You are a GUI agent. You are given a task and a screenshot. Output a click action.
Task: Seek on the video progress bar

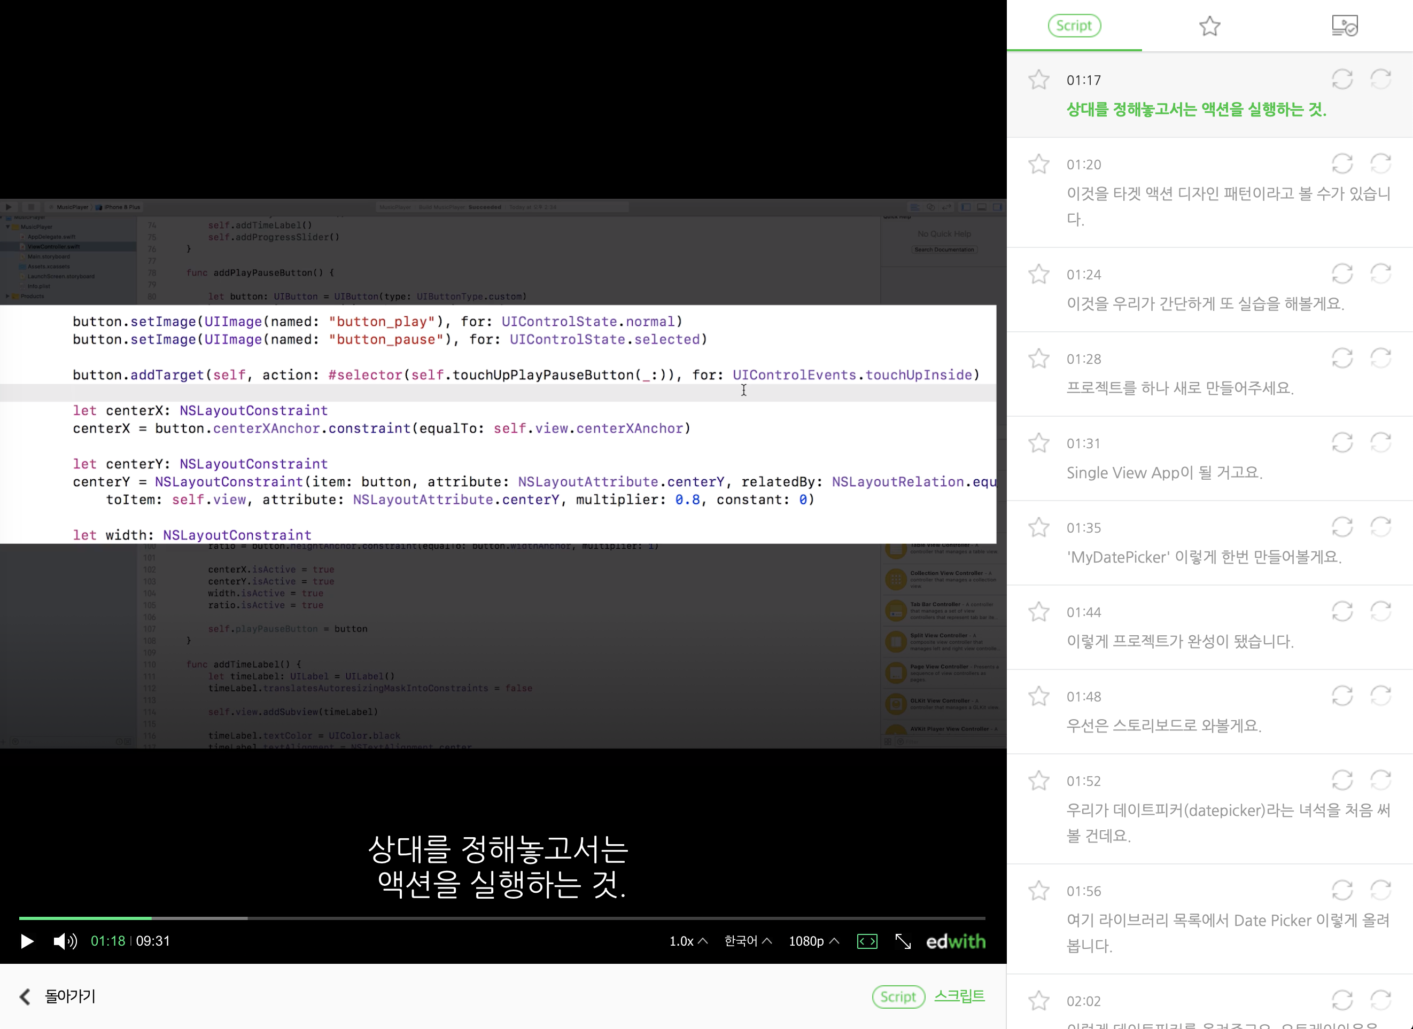click(x=499, y=918)
